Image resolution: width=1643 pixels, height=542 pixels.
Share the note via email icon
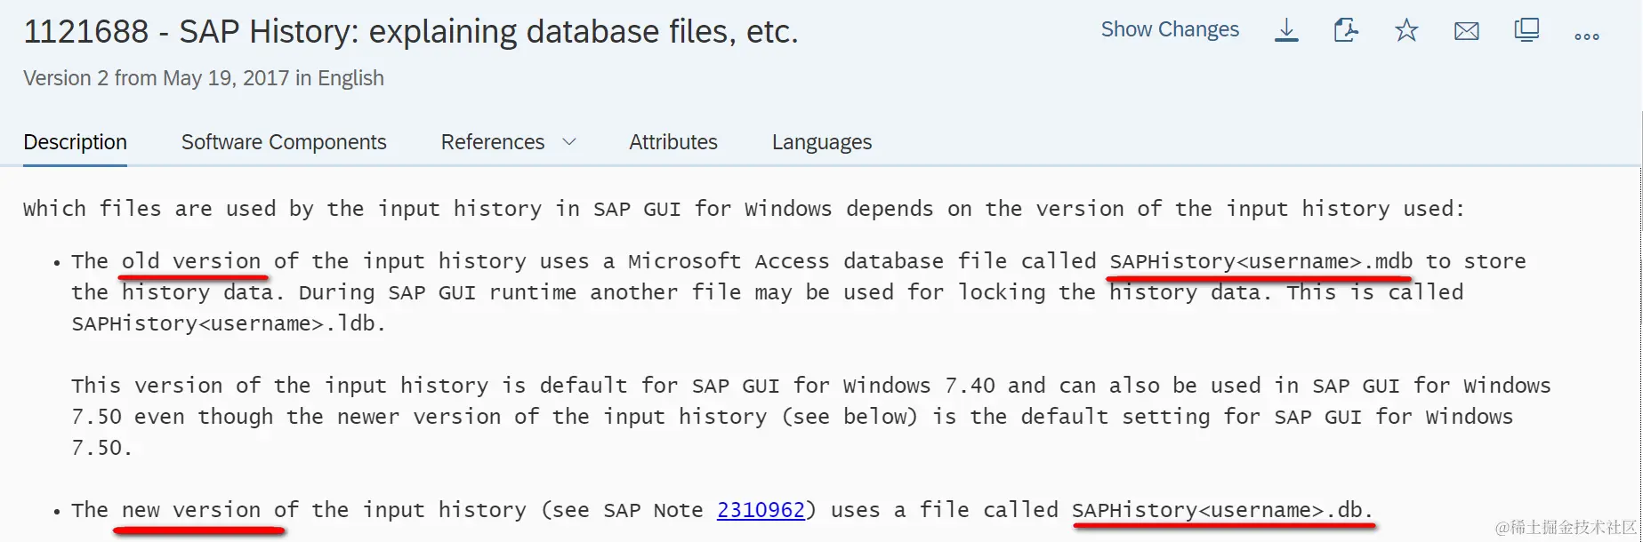pos(1466,32)
